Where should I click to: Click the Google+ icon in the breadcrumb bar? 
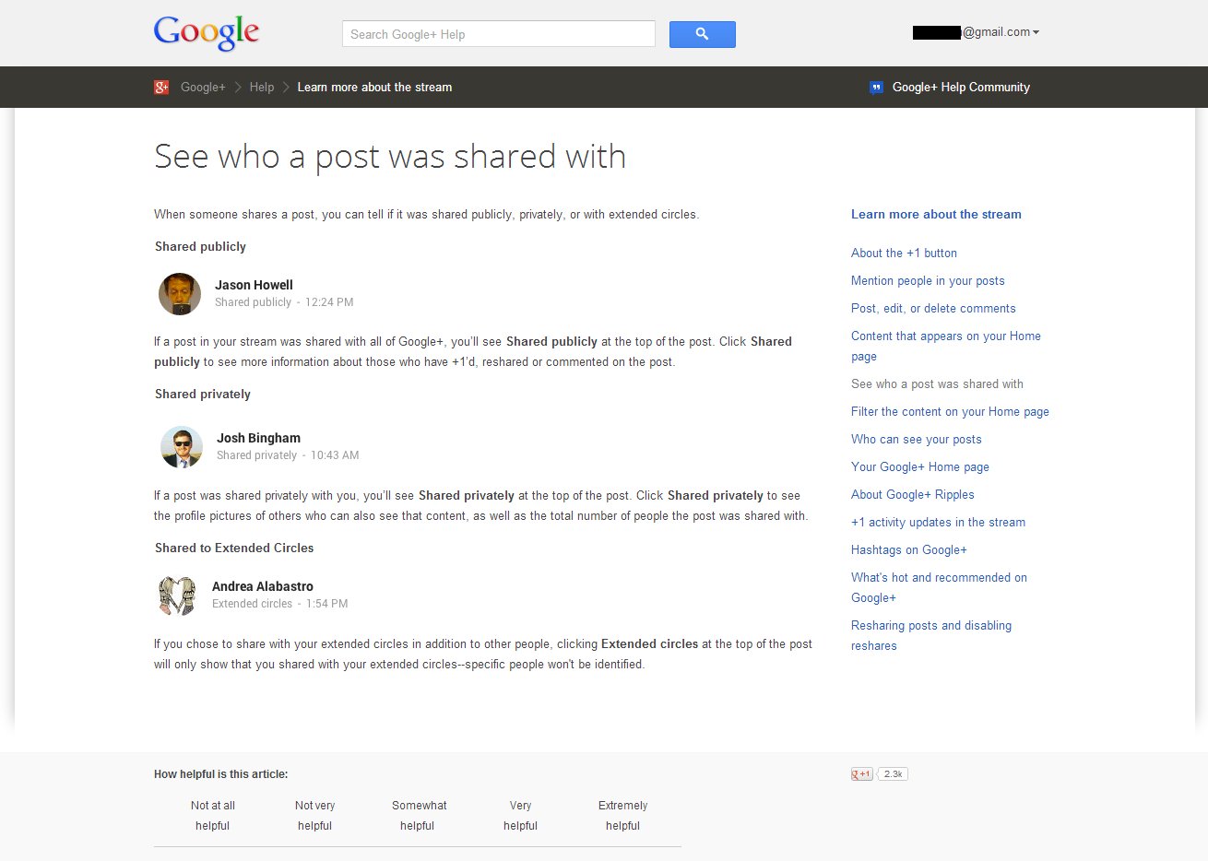[x=161, y=87]
